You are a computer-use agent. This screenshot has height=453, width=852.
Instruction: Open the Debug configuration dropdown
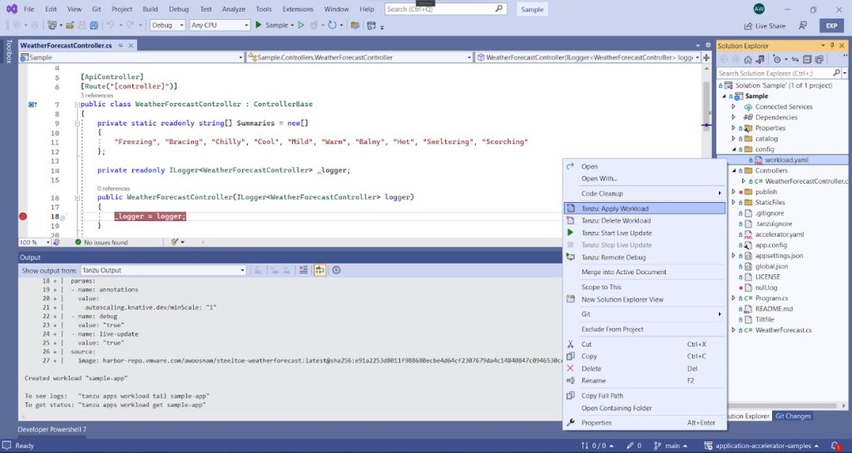pyautogui.click(x=166, y=25)
